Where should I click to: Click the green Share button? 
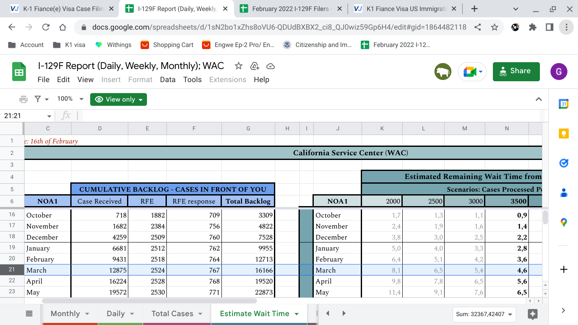point(516,72)
